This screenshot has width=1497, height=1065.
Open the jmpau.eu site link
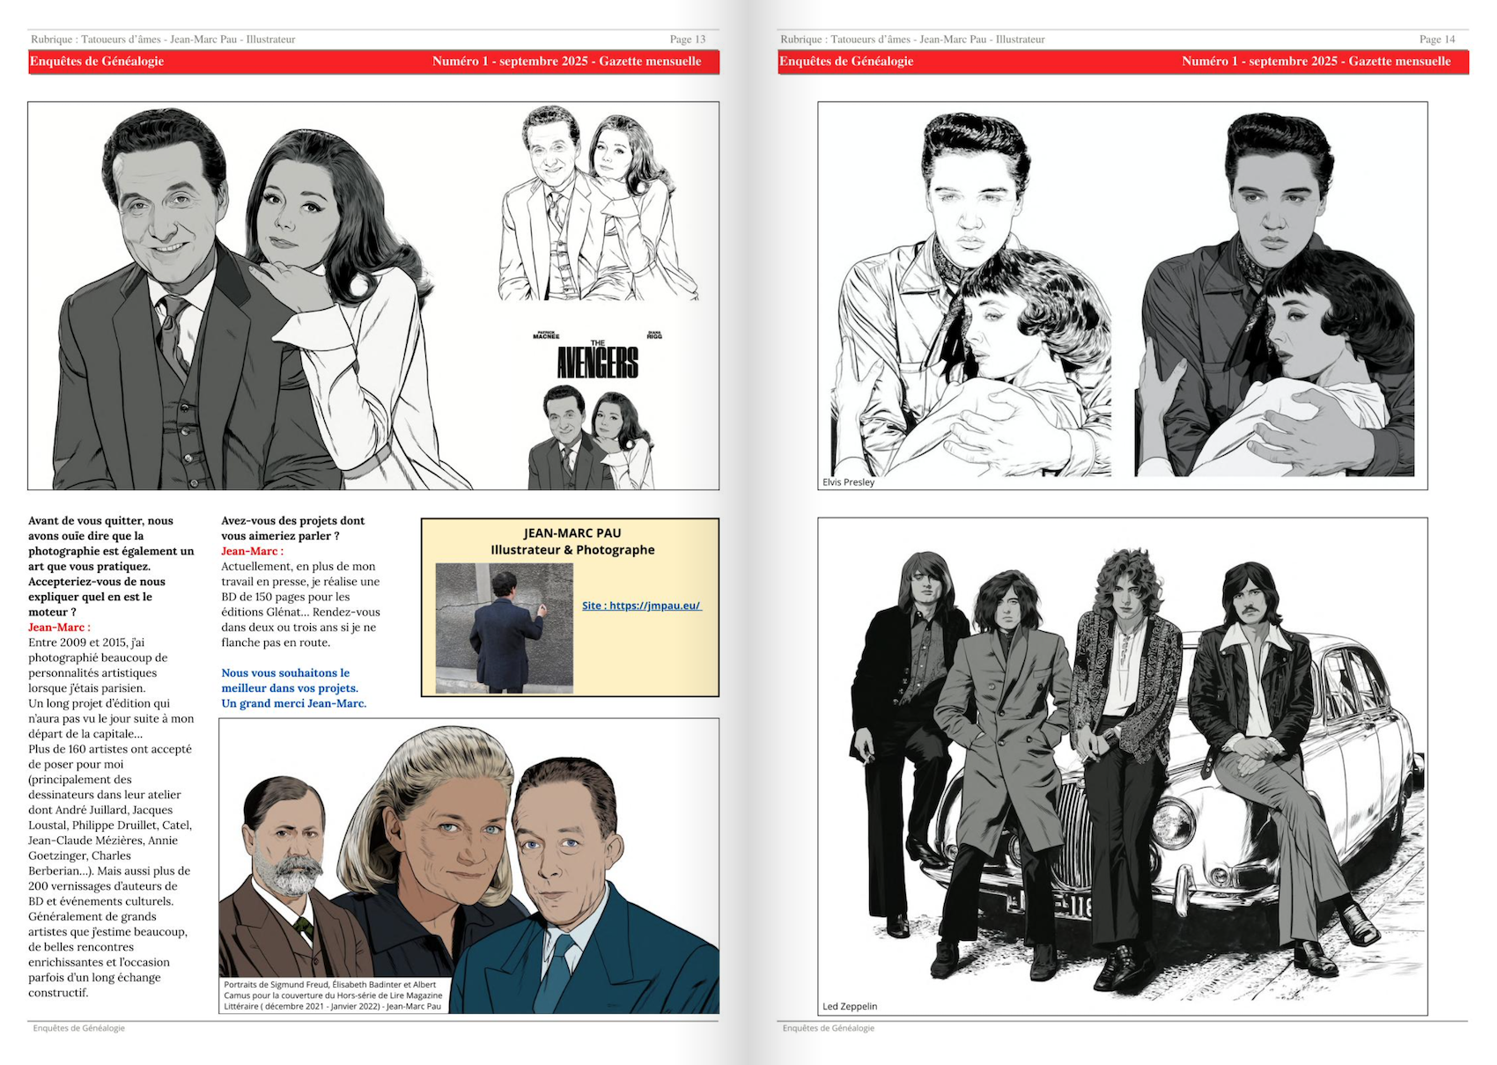coord(641,606)
